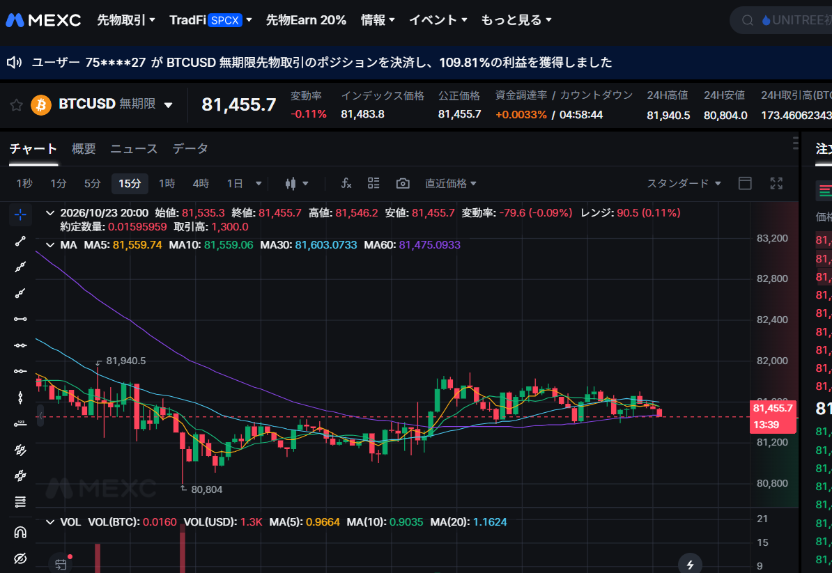The width and height of the screenshot is (832, 573).
Task: Open the 先物Earn 20% link
Action: [x=306, y=20]
